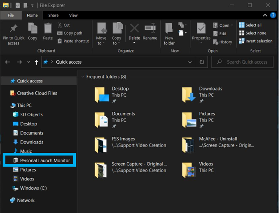This screenshot has width=279, height=213.
Task: Click the Copy icon in Clipboard group
Action: pos(33,29)
